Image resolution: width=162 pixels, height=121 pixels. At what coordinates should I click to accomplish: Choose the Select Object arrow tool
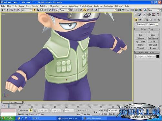[35, 10]
